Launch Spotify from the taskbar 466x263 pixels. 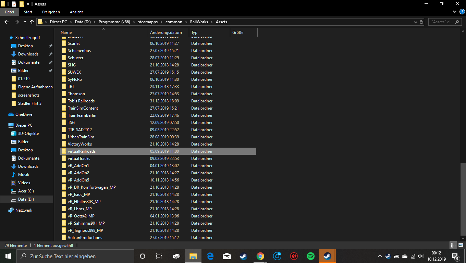pos(311,256)
